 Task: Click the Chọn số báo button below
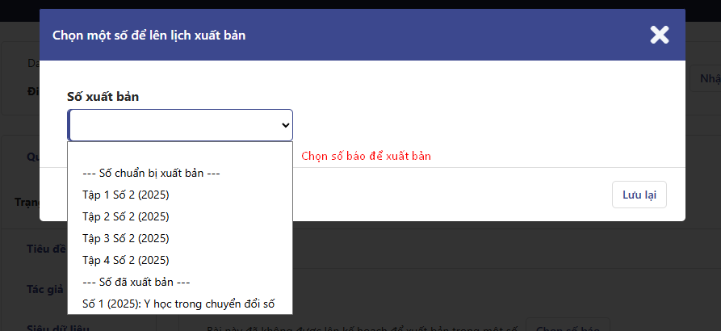[568, 325]
